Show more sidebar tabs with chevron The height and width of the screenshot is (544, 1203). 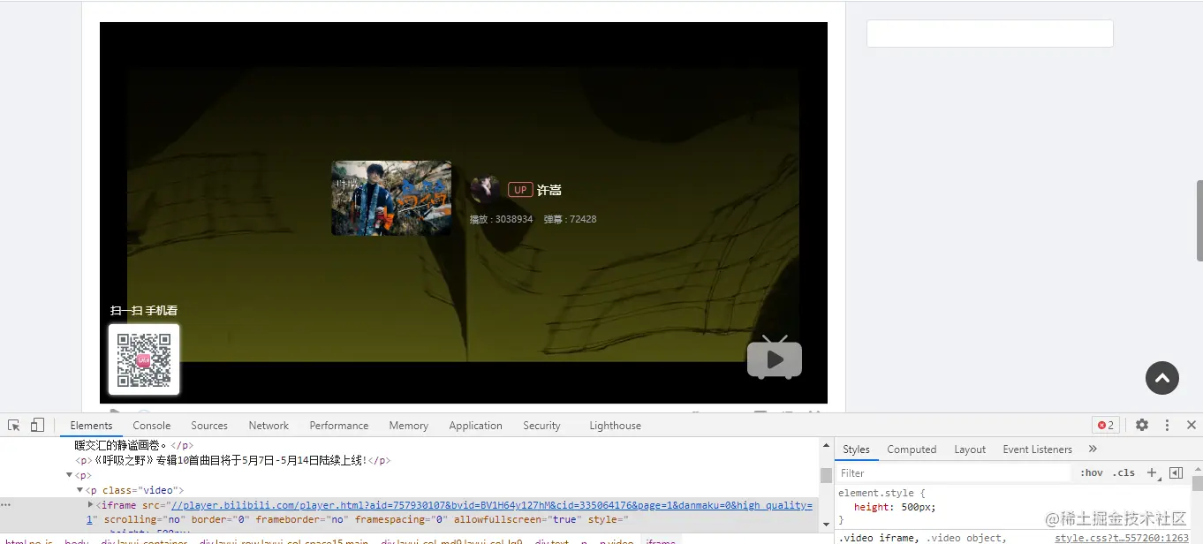1093,450
